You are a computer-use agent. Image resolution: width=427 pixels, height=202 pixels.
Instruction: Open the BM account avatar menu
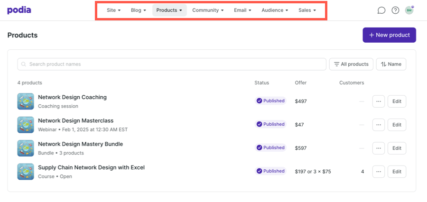[x=409, y=10]
